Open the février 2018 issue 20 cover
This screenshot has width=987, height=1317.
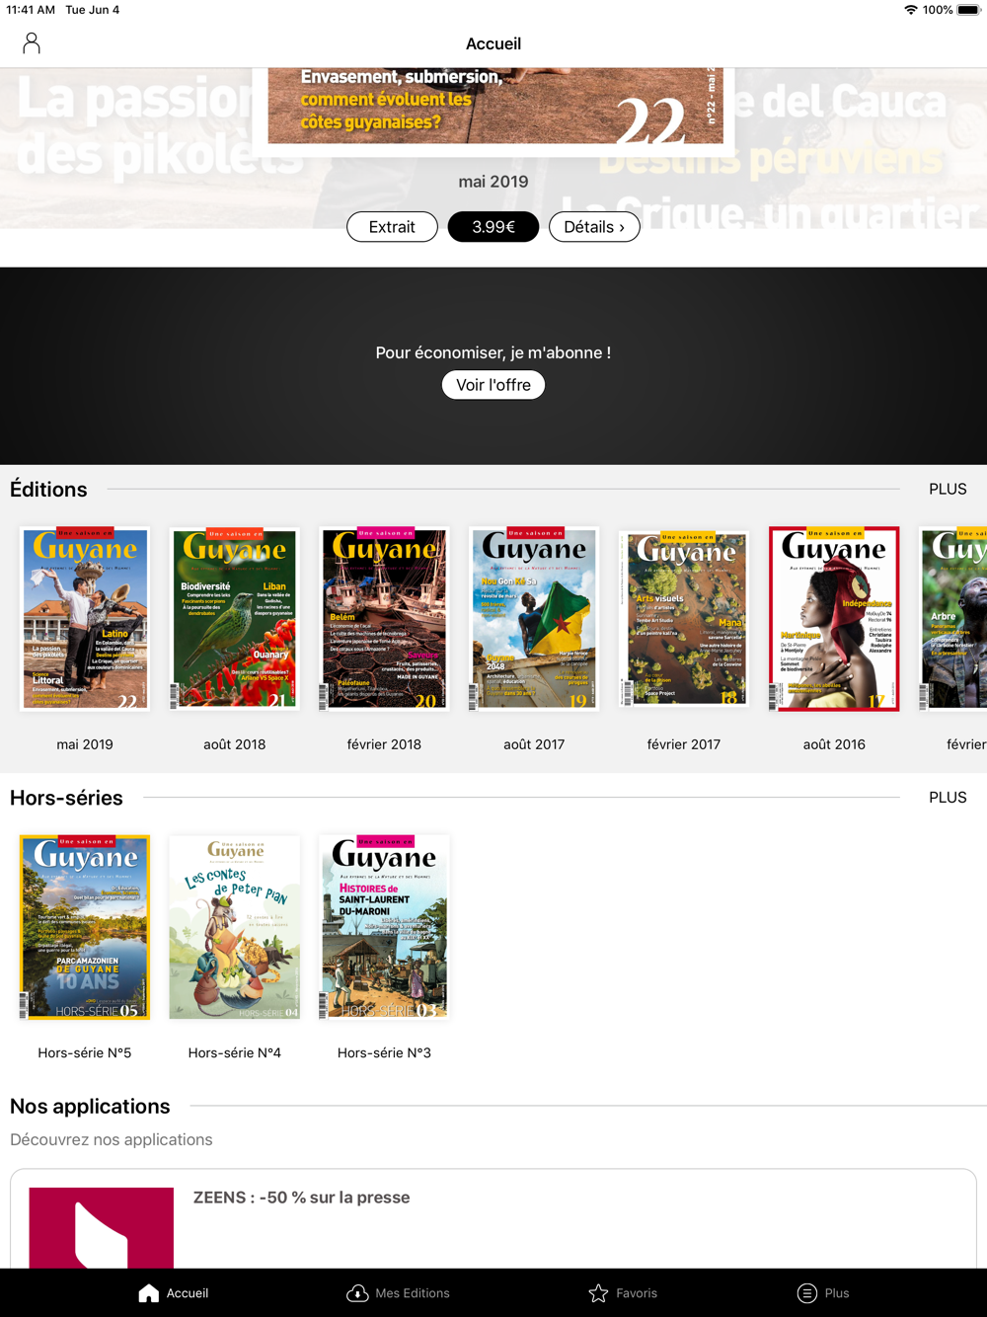click(384, 619)
